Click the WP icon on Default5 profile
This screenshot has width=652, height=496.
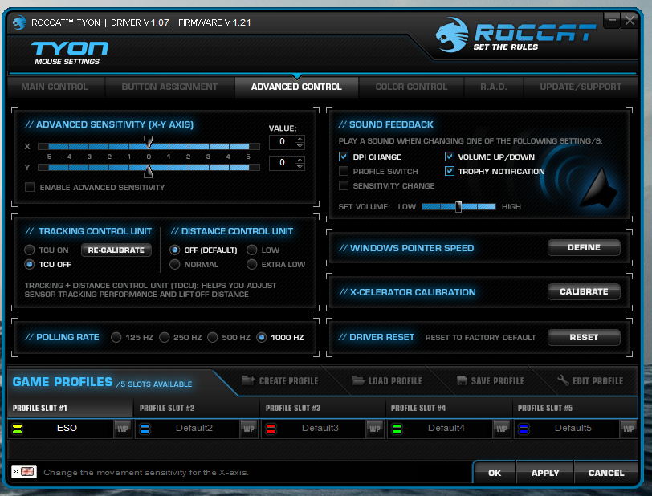tap(628, 429)
